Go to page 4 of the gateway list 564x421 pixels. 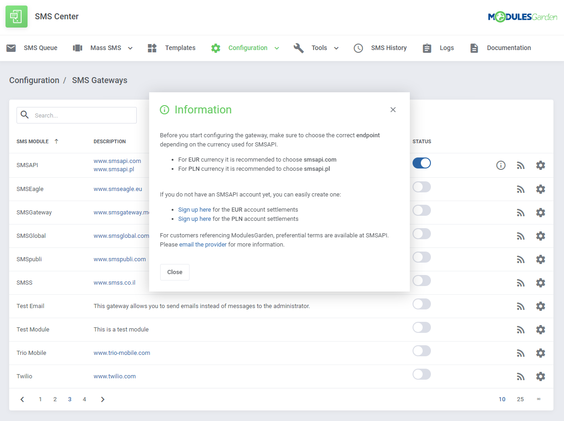pos(84,399)
